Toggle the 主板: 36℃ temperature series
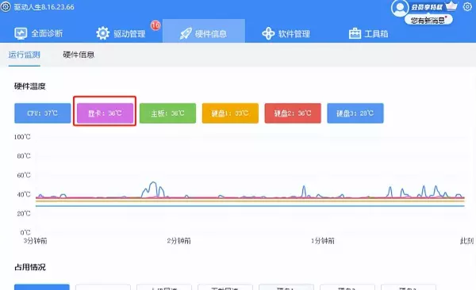The width and height of the screenshot is (476, 290). pos(167,113)
